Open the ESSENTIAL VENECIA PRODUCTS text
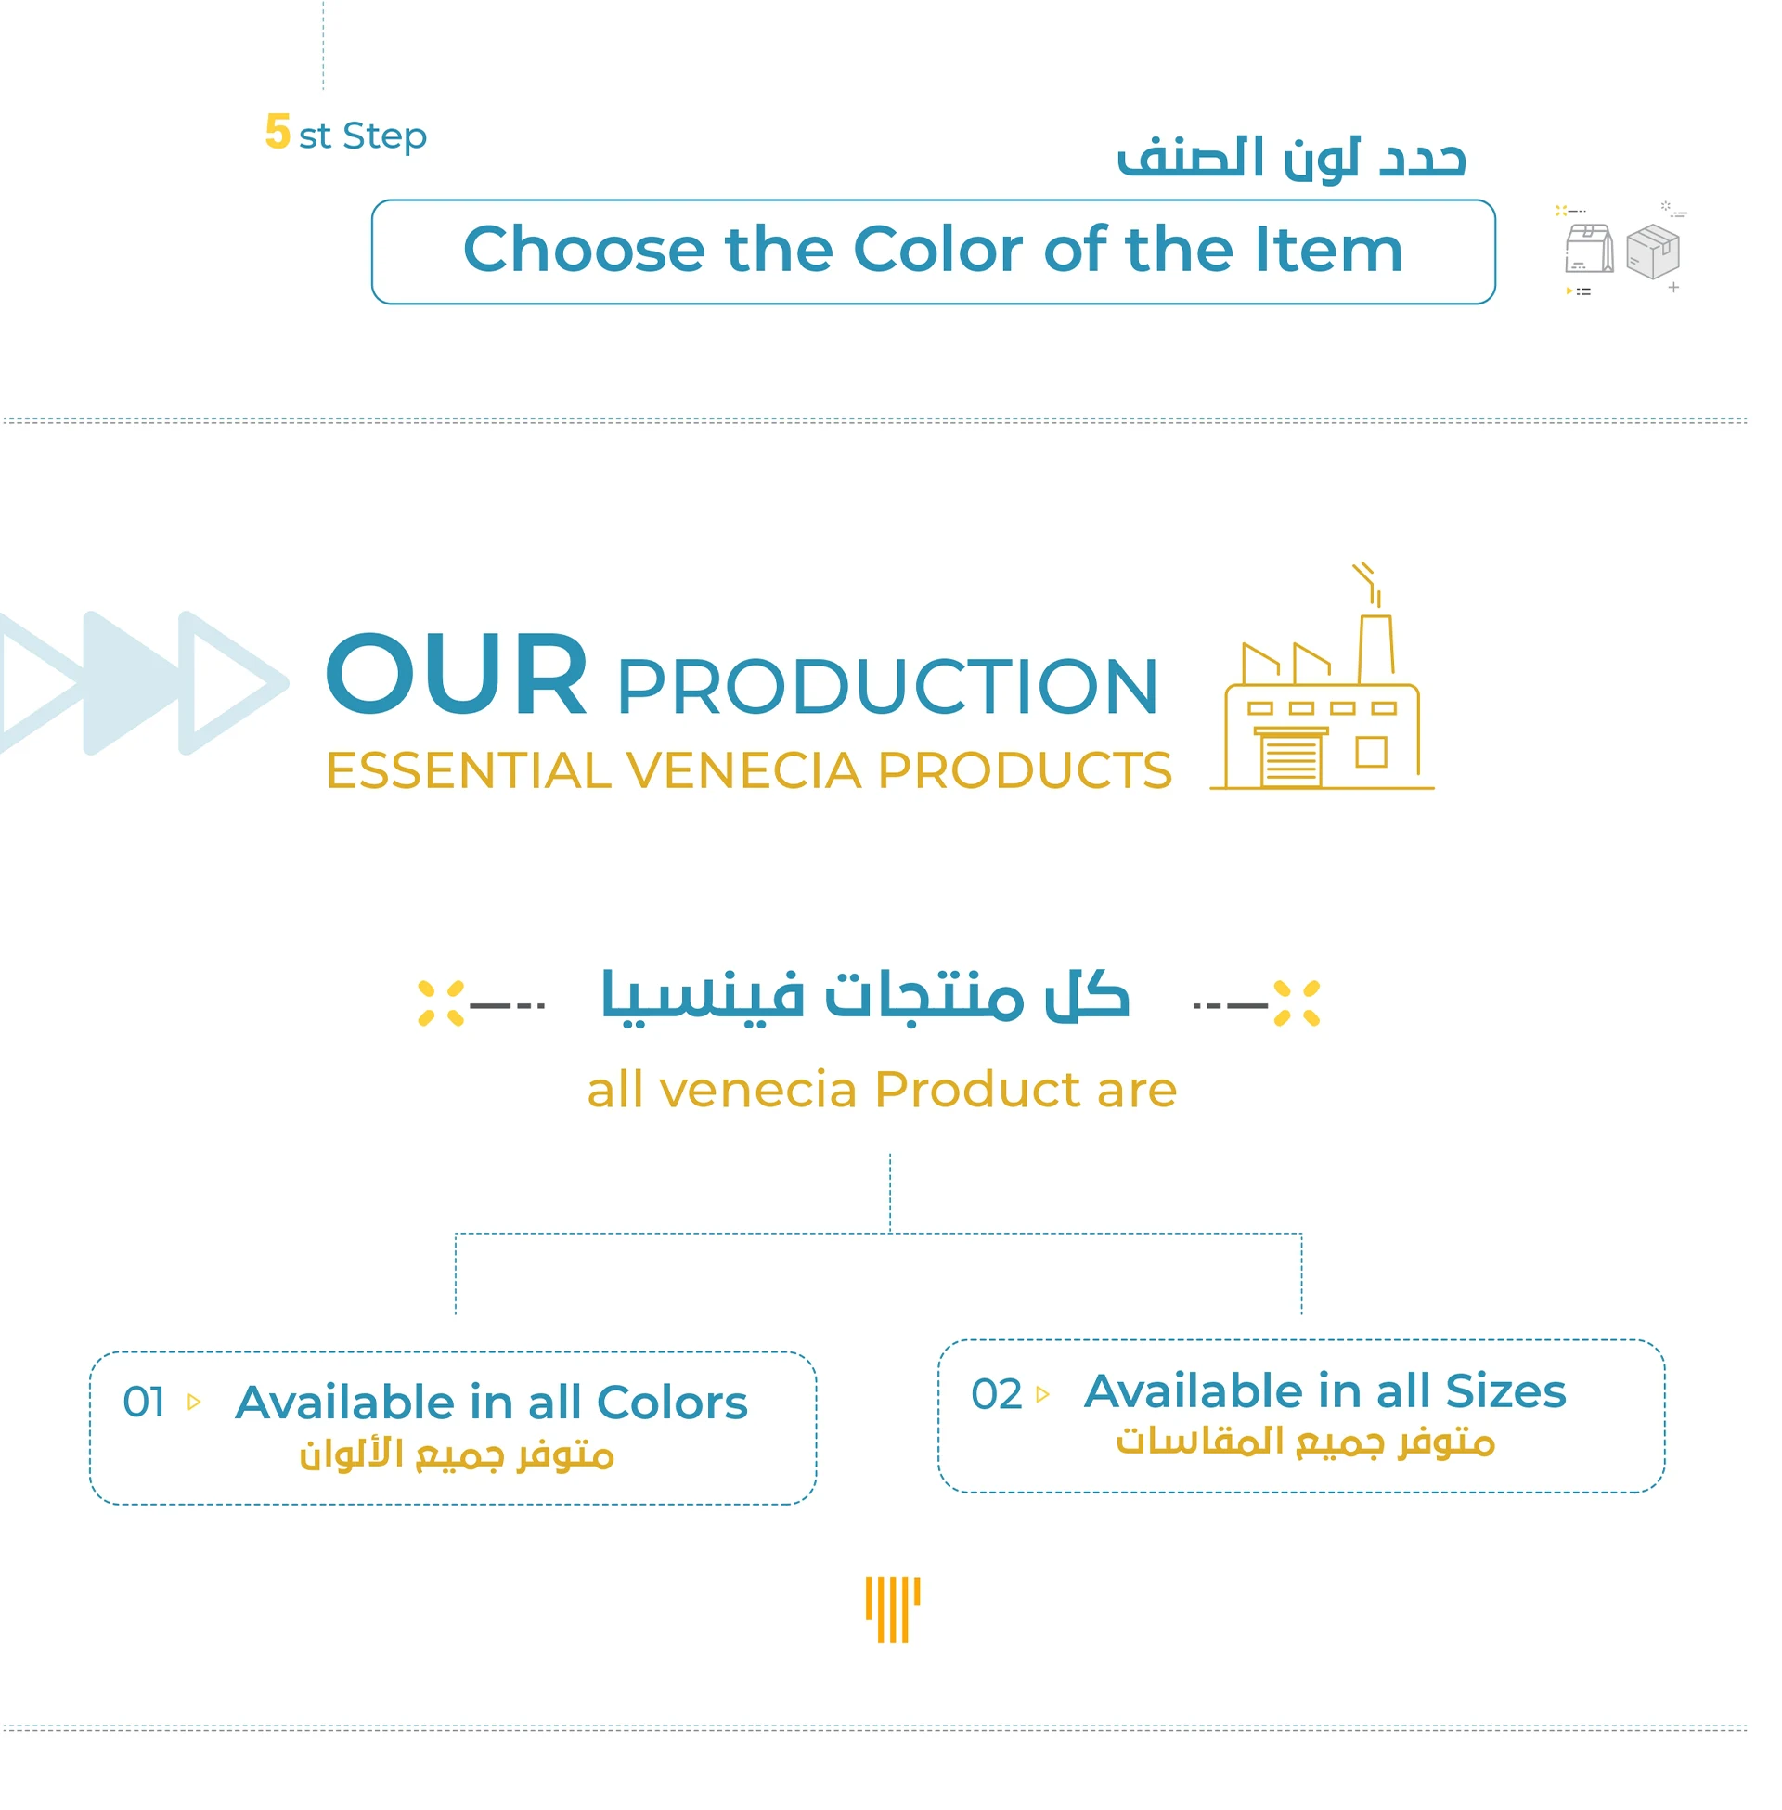The image size is (1782, 1810). 748,770
